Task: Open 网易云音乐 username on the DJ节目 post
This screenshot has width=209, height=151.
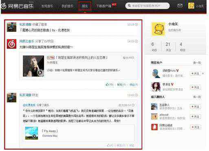Action: pos(26,41)
